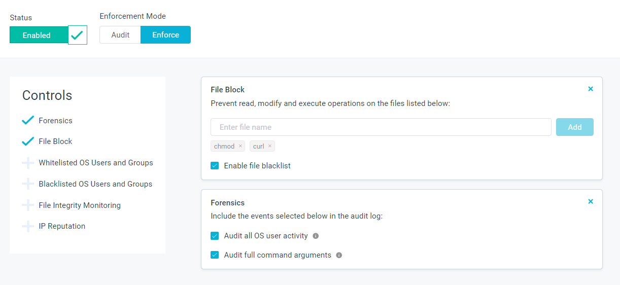
Task: Click plus icon next to IP Reputation
Action: tap(28, 226)
